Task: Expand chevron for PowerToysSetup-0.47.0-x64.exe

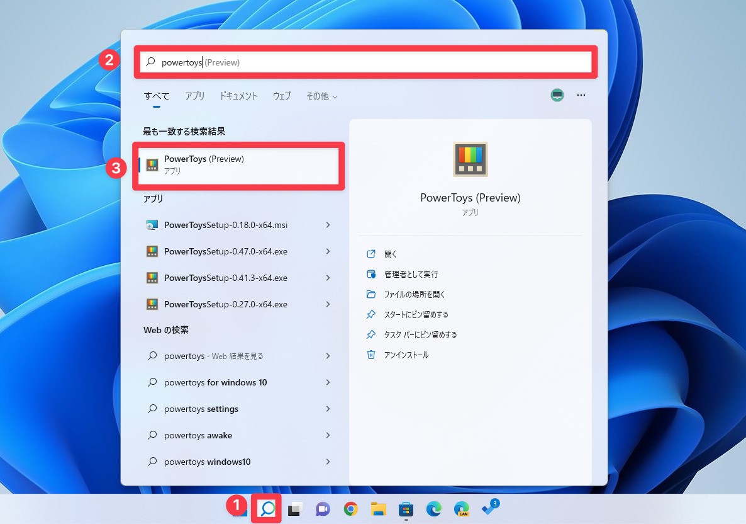Action: 328,251
